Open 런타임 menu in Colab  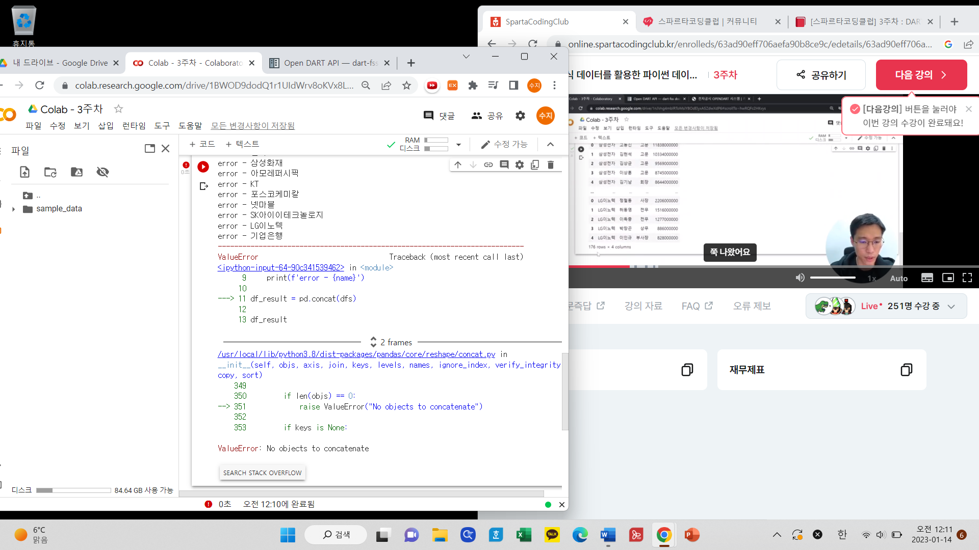click(x=134, y=126)
